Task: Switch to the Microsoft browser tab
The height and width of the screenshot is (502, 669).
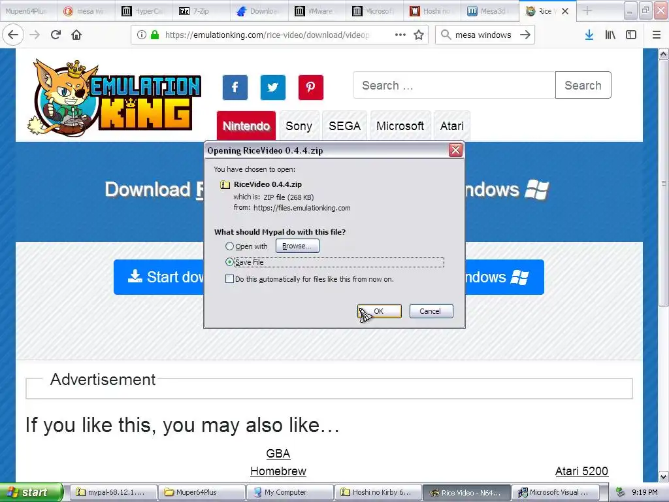Action: [x=374, y=11]
